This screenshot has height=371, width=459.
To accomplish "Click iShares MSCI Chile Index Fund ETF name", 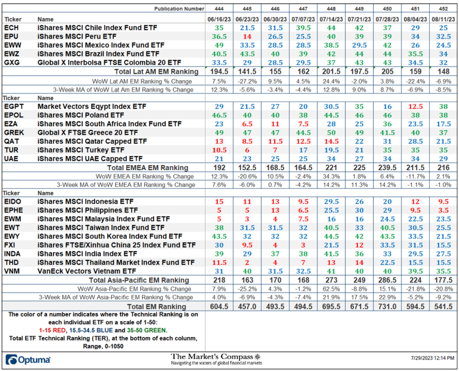I will point(97,28).
